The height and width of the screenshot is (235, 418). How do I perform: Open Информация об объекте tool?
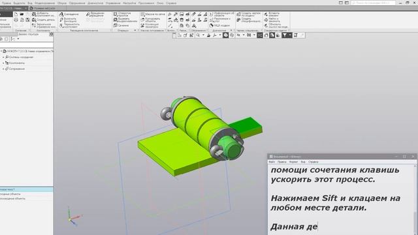(221, 14)
